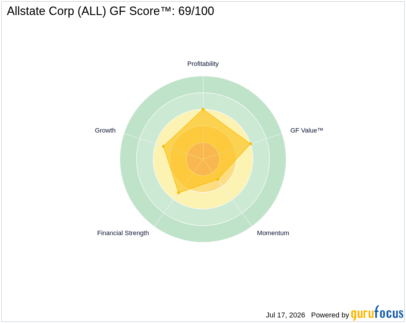Image resolution: width=406 pixels, height=323 pixels.
Task: Click the gurufocus logo
Action: [x=377, y=313]
